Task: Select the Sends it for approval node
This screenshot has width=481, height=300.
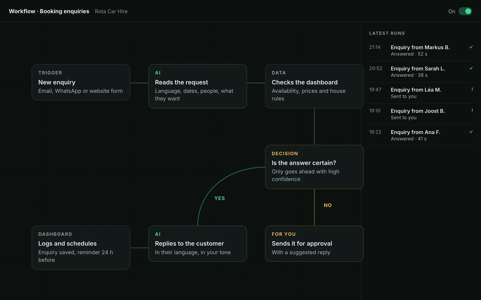Action: tap(314, 243)
